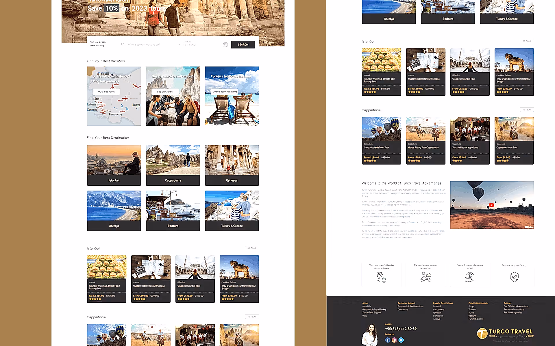Open Turkey & Greece card at top of right page
The image size is (555, 346).
507,12
